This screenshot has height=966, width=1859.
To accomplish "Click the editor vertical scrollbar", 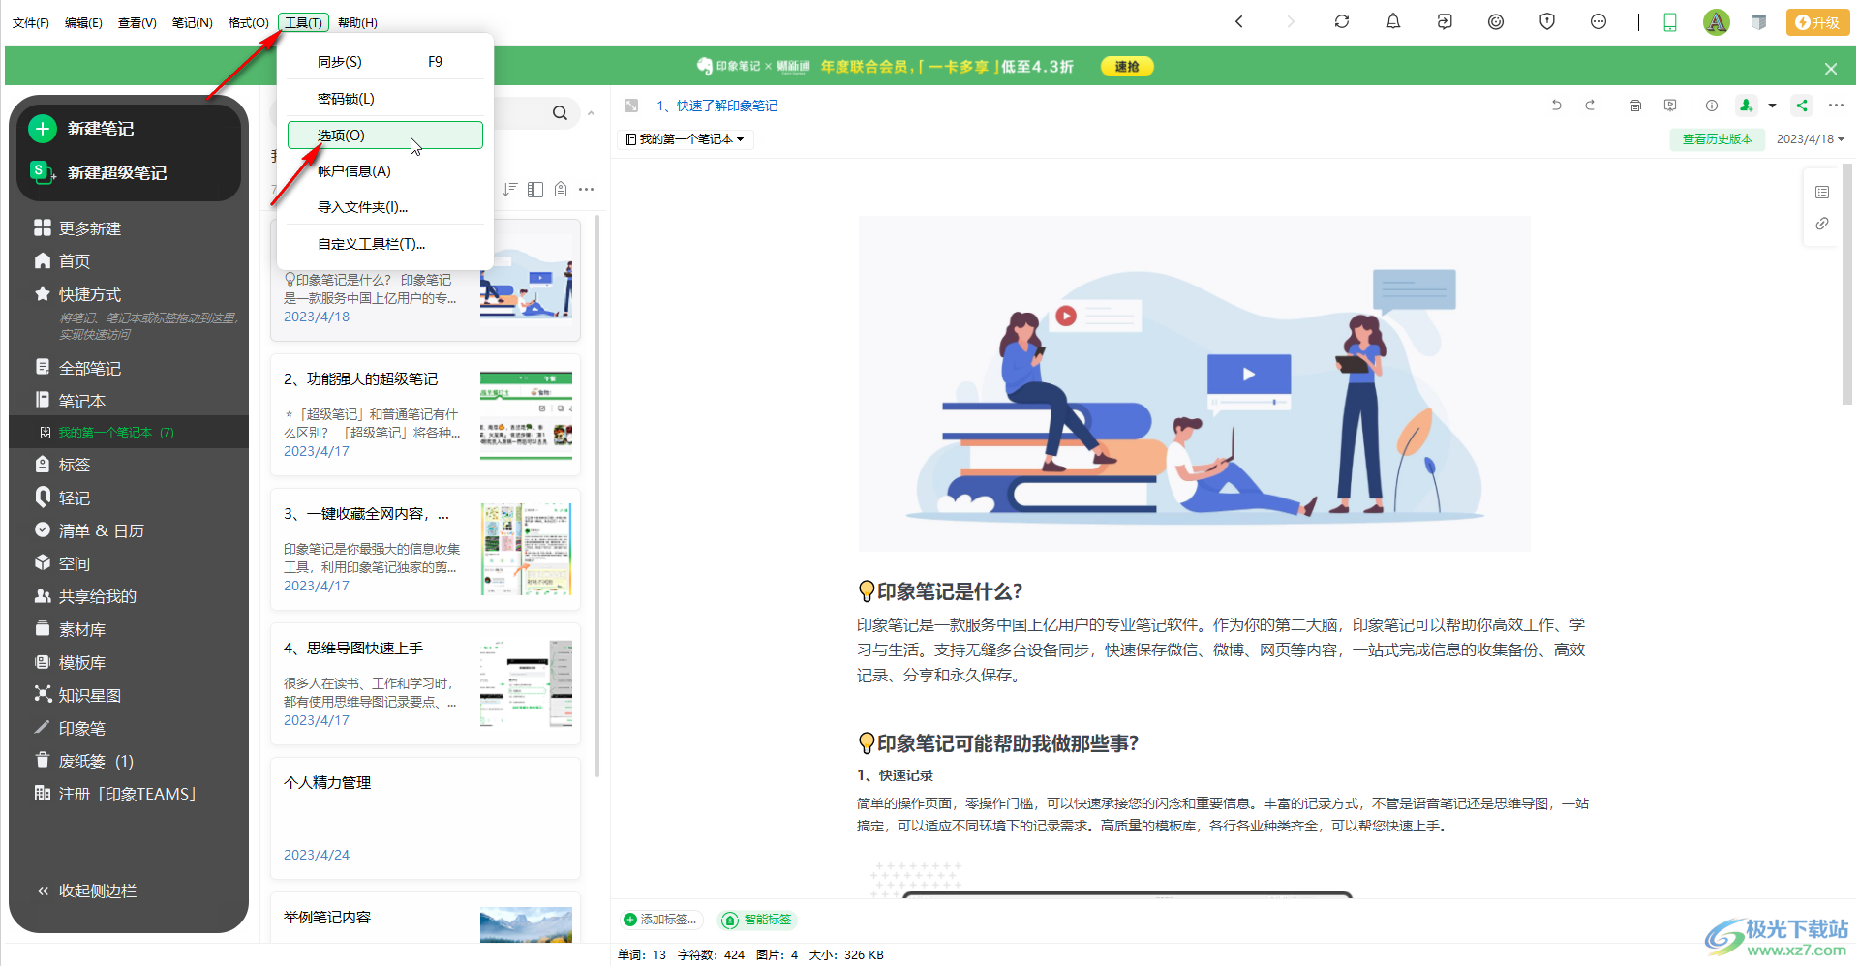I will coord(1847,283).
